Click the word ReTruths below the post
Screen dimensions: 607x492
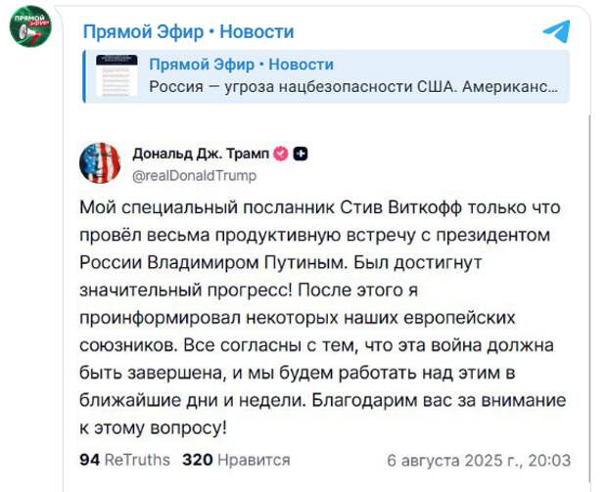139,460
